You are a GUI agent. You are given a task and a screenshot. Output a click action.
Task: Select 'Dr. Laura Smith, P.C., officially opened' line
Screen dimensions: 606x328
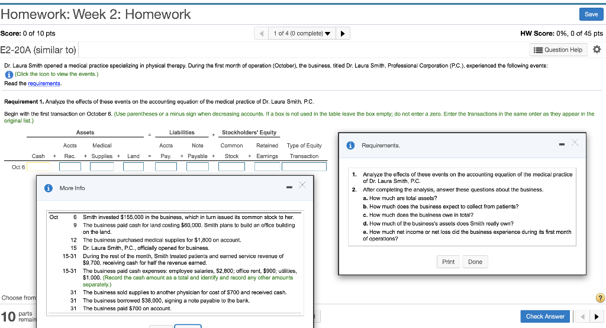pyautogui.click(x=146, y=248)
